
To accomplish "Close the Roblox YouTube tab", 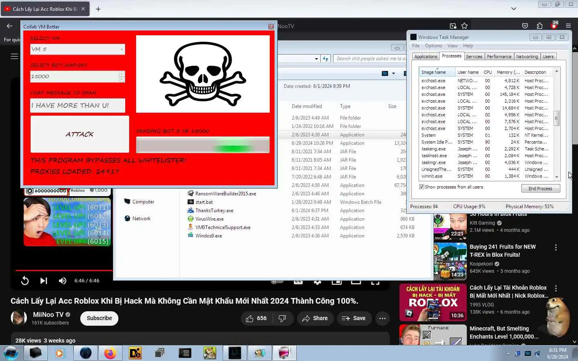I will point(83,9).
